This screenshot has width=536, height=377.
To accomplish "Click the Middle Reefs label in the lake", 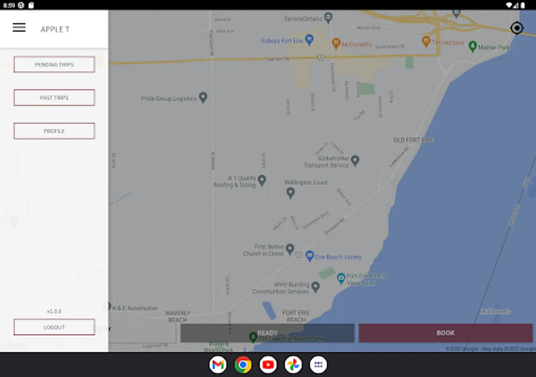I will click(x=495, y=312).
